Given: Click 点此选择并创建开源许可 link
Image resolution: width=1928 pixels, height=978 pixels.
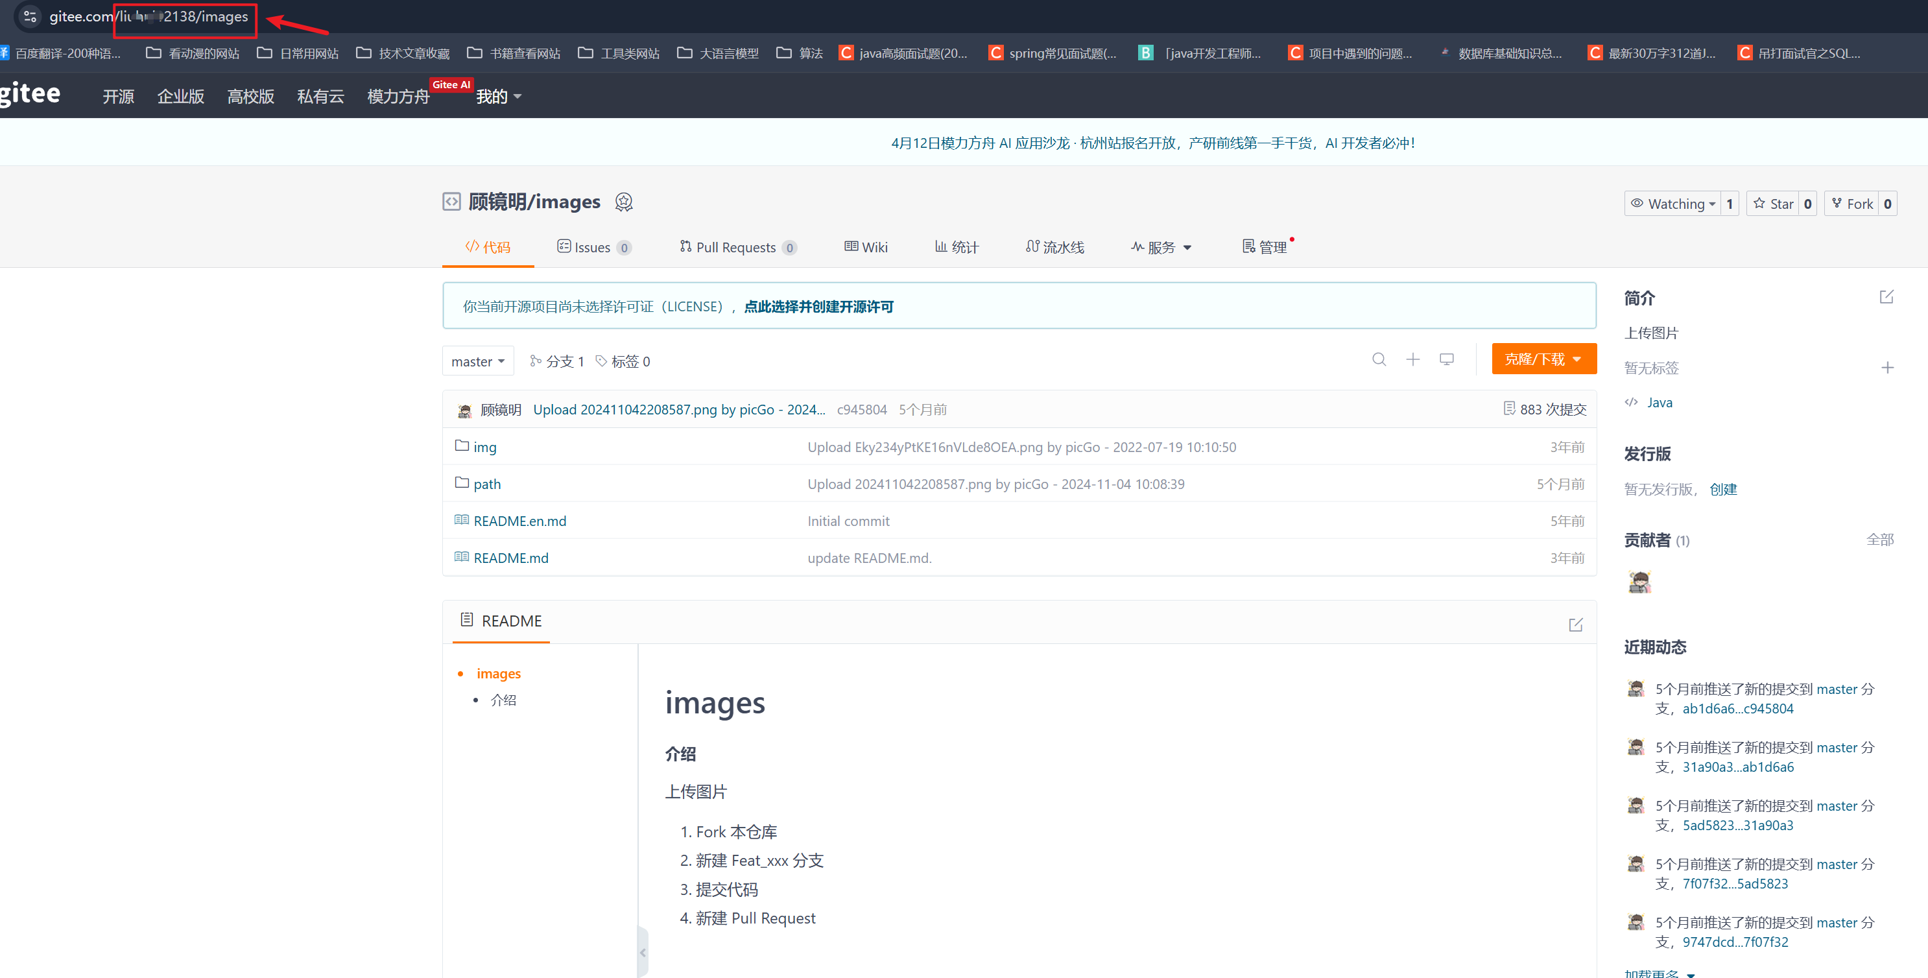Looking at the screenshot, I should [x=818, y=306].
